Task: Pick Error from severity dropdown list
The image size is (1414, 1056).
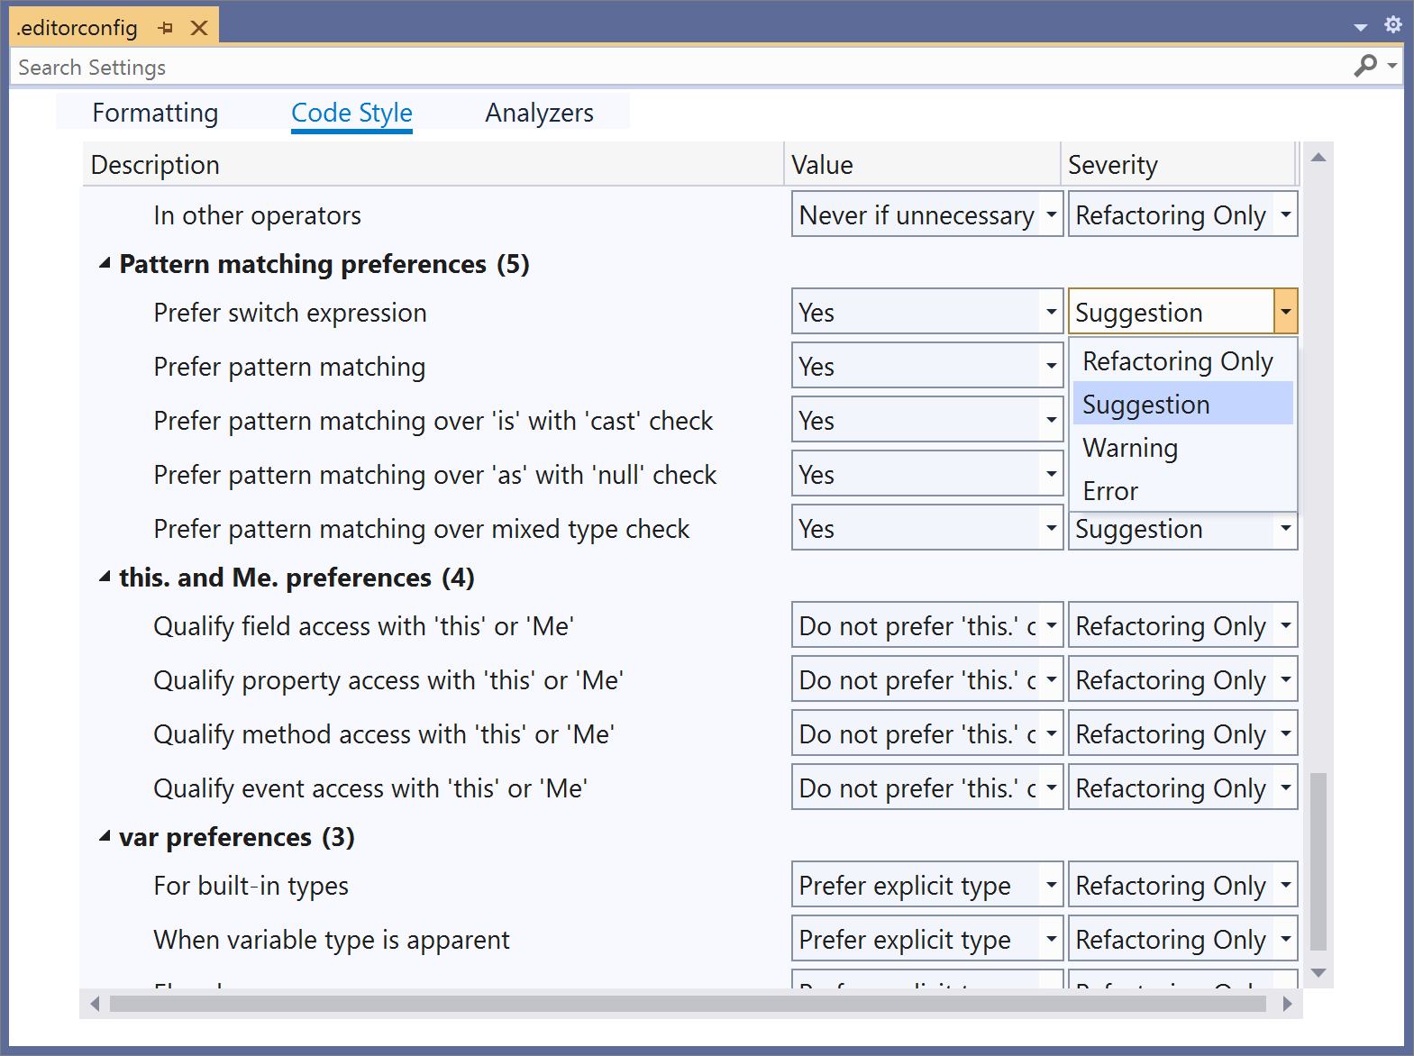Action: point(1182,491)
